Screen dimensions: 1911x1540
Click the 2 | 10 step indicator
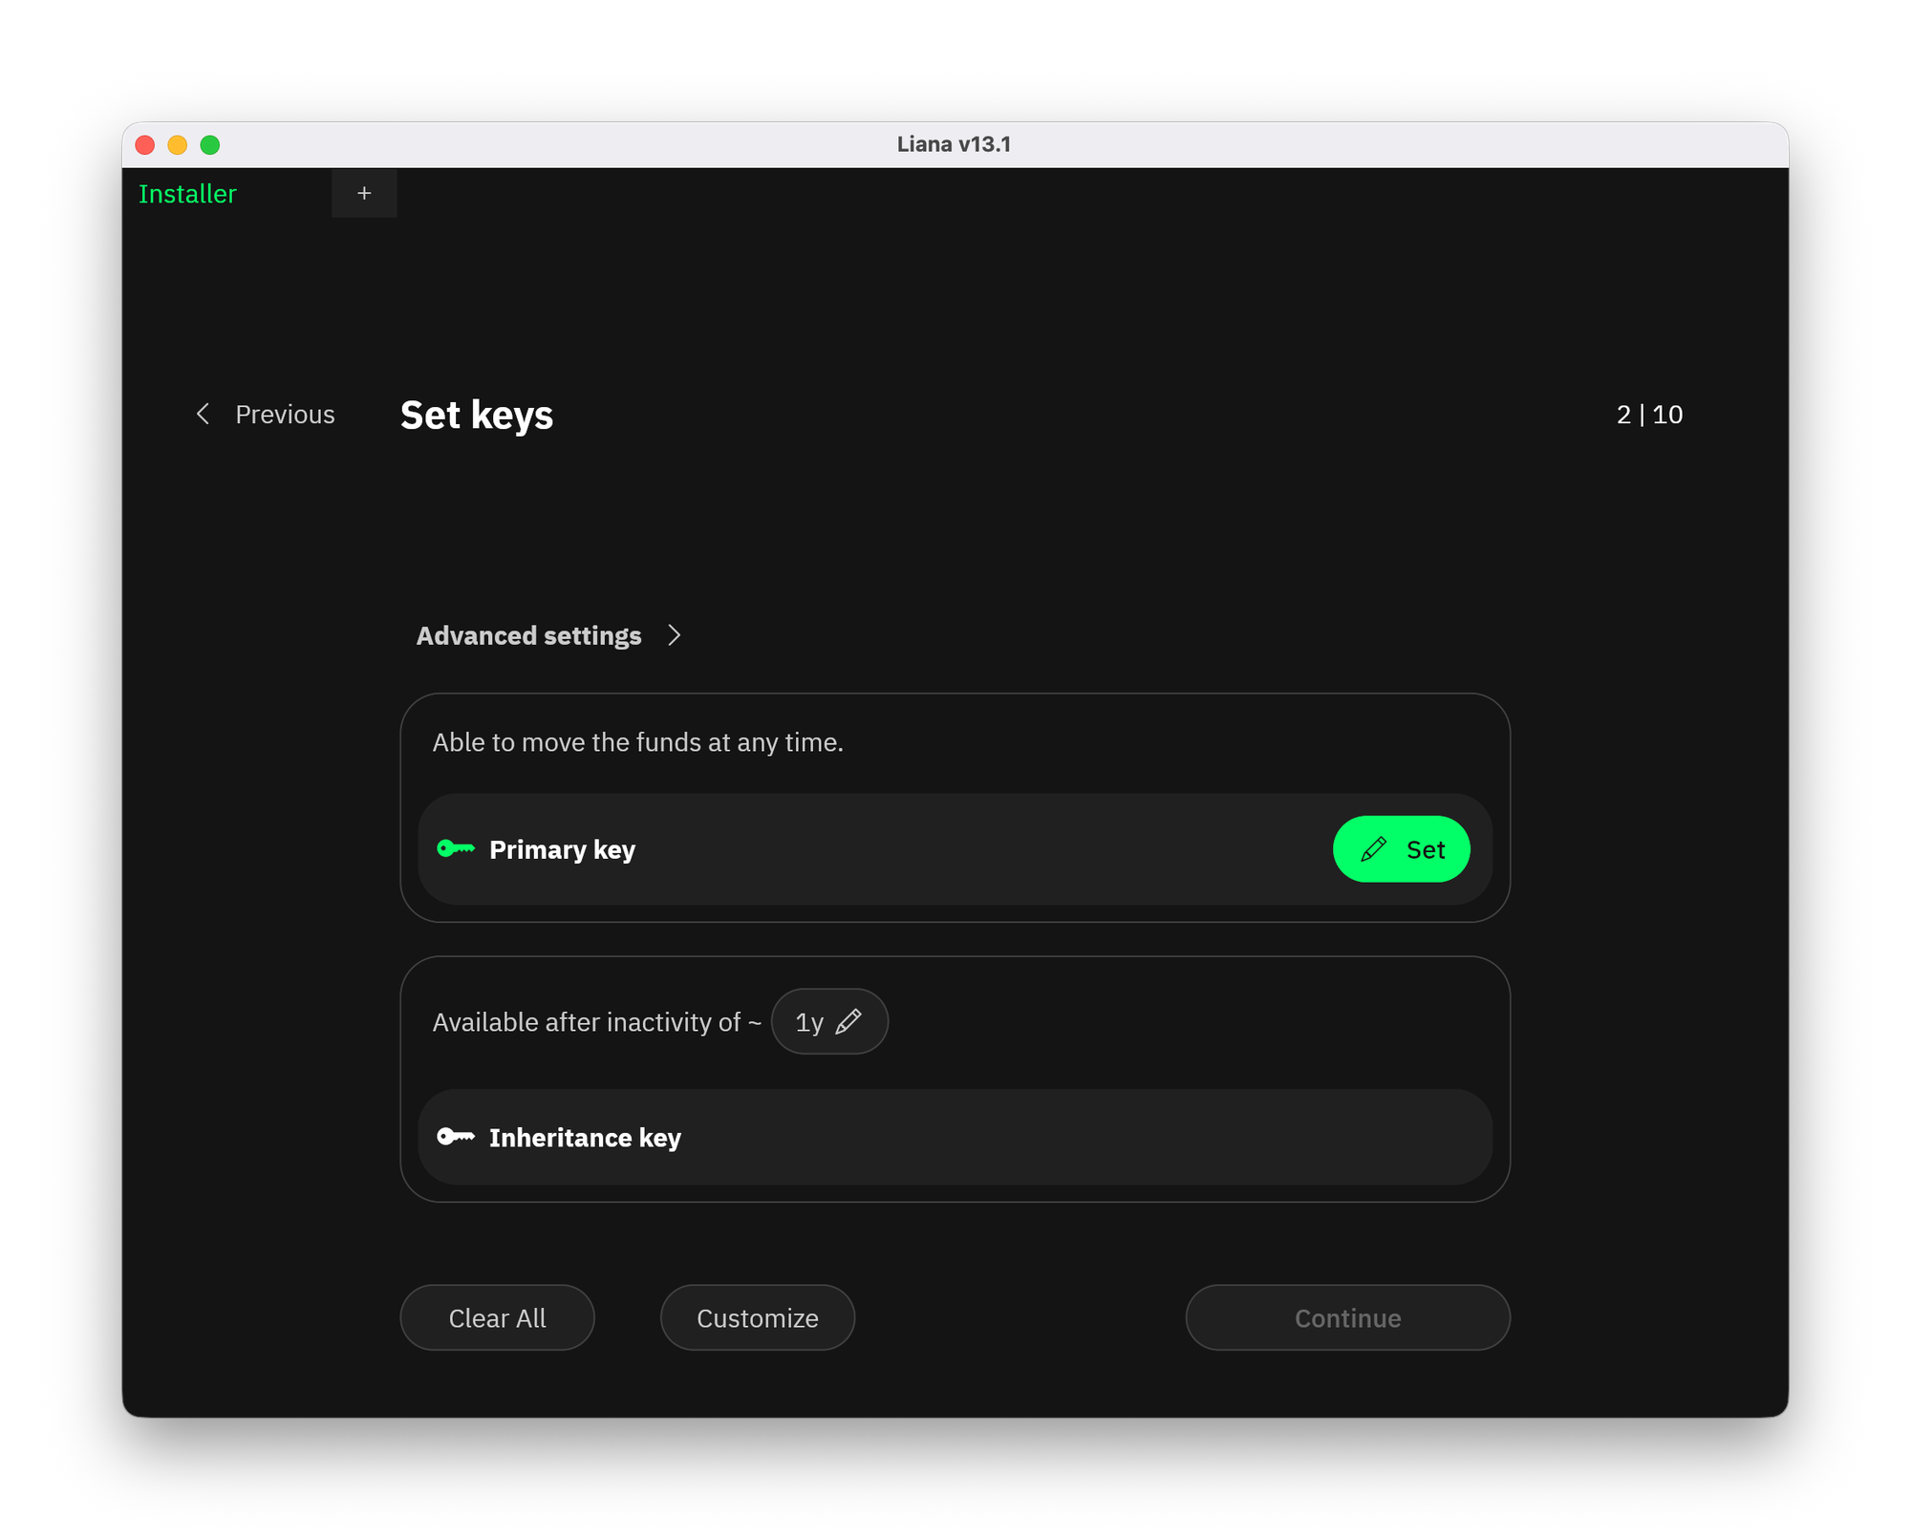coord(1649,414)
